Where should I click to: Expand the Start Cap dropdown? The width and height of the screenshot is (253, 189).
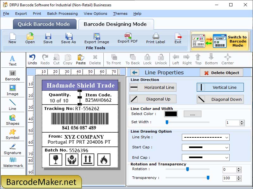(206, 147)
